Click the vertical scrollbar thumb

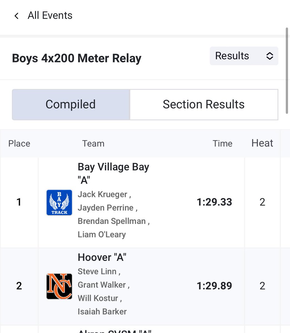287,70
